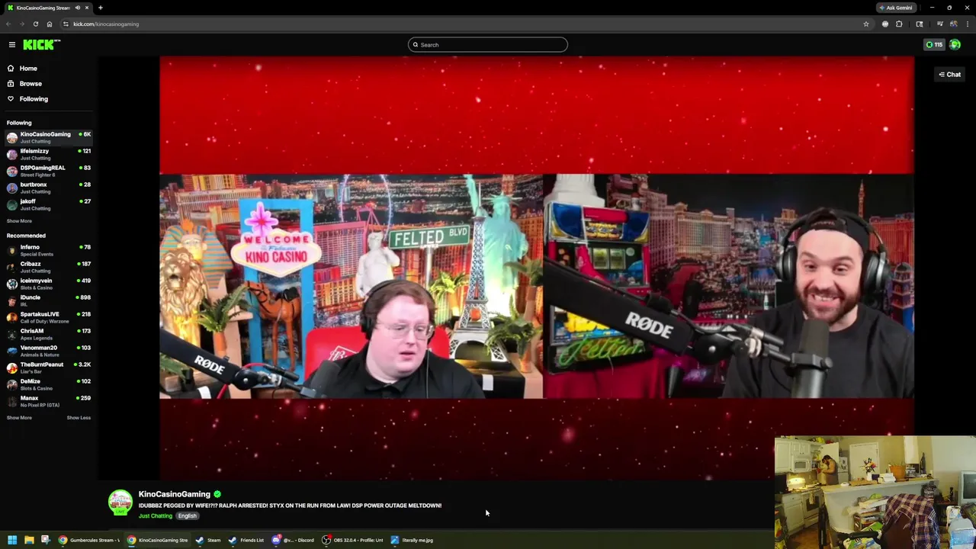The height and width of the screenshot is (549, 976).
Task: Reload the current page
Action: pyautogui.click(x=36, y=24)
